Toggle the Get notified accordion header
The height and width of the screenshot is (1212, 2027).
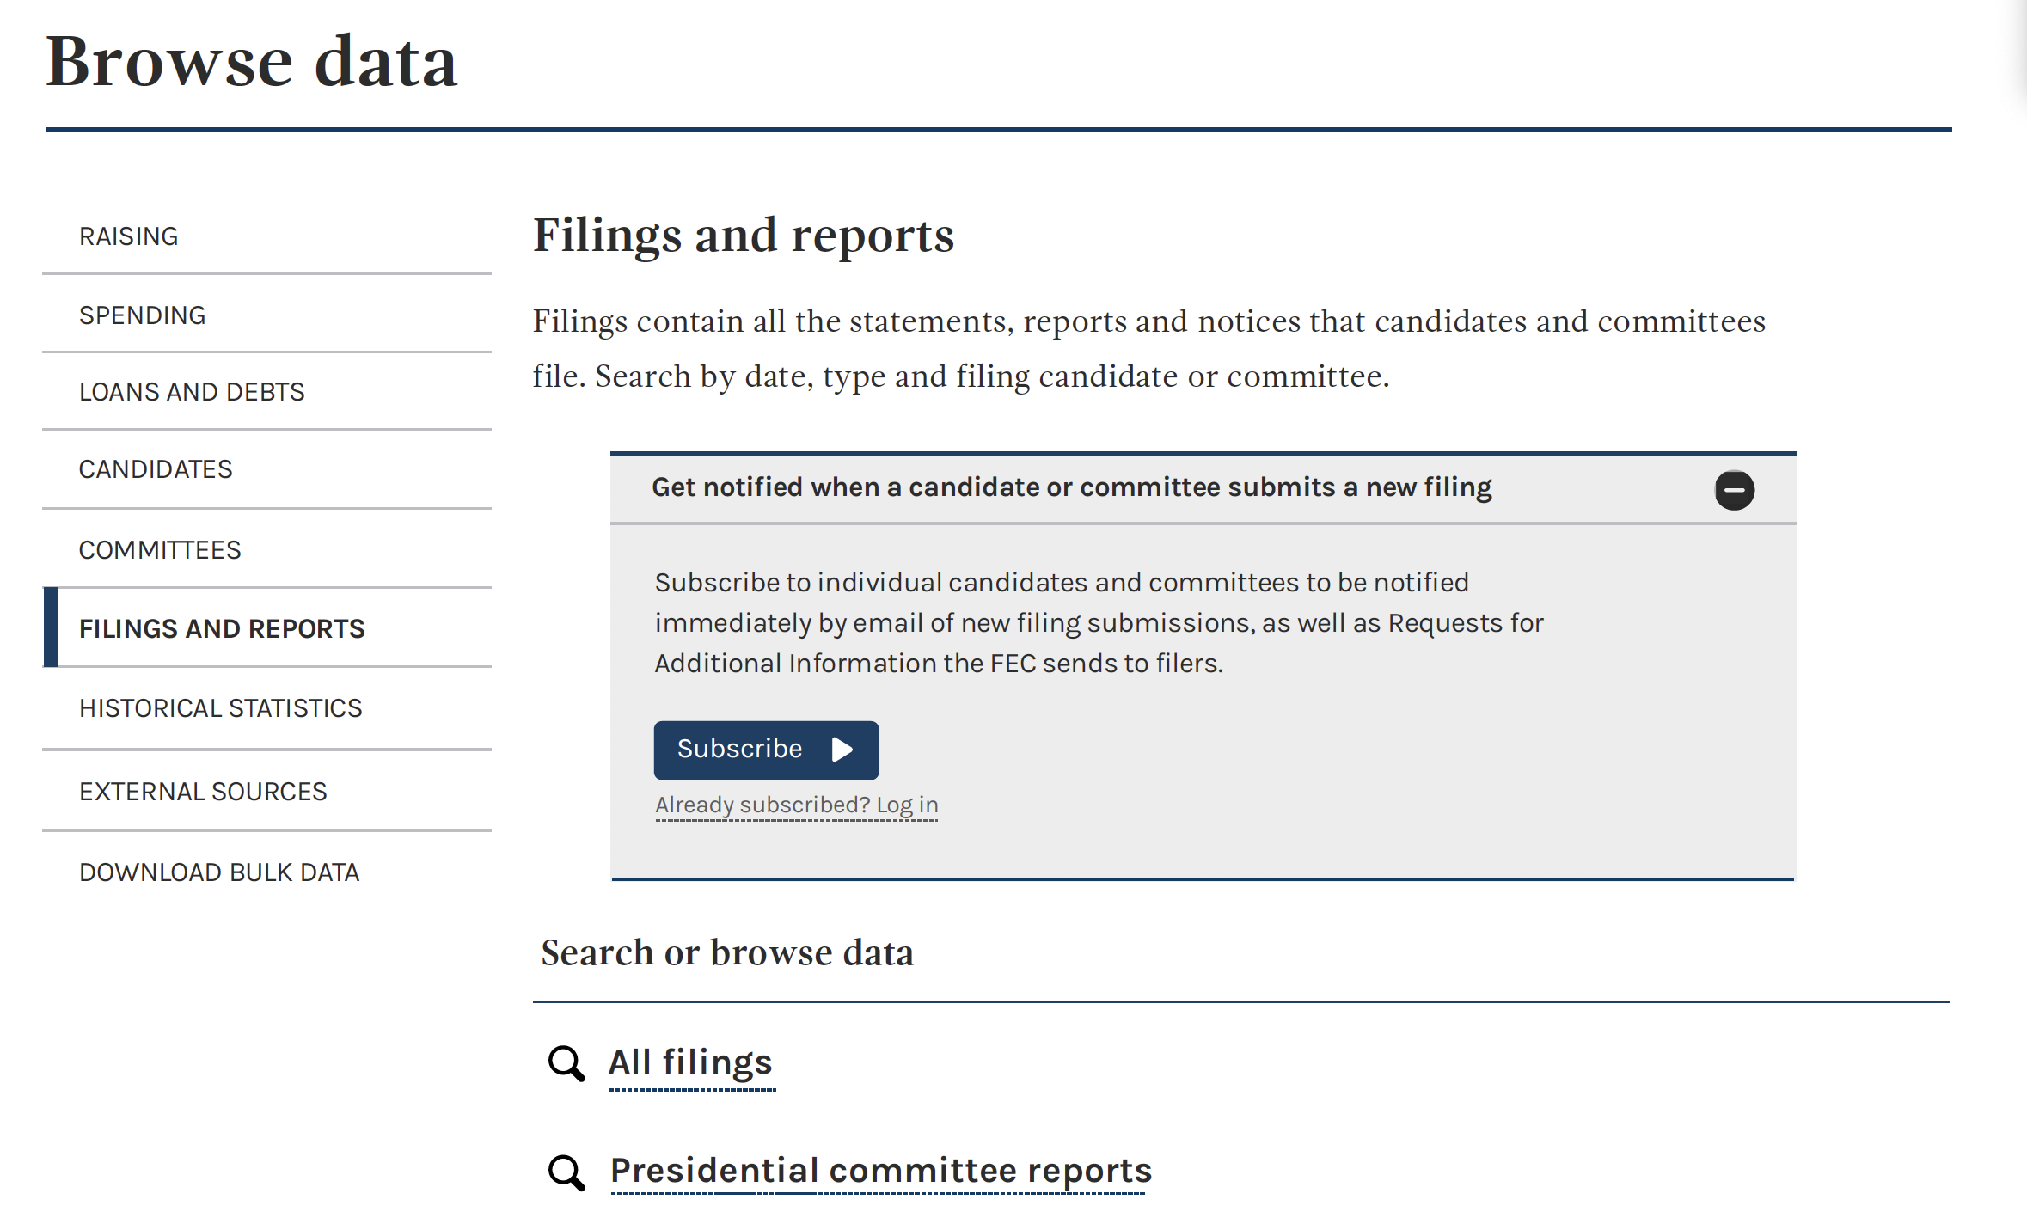point(1203,488)
